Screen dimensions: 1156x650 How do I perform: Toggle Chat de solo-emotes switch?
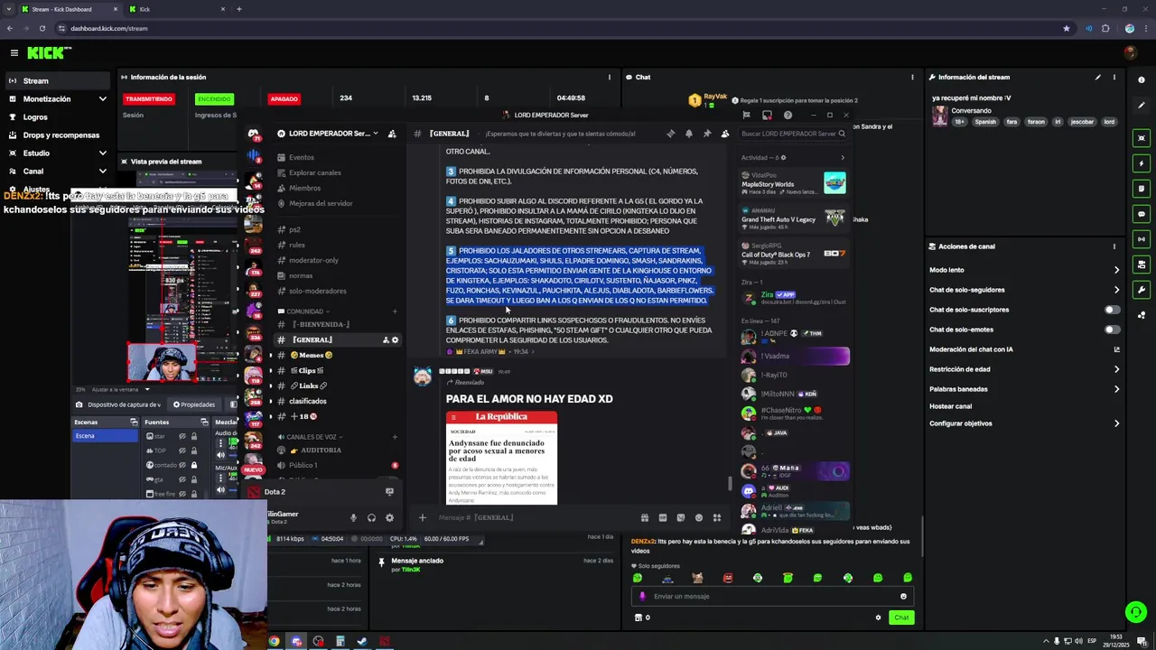pos(1113,330)
